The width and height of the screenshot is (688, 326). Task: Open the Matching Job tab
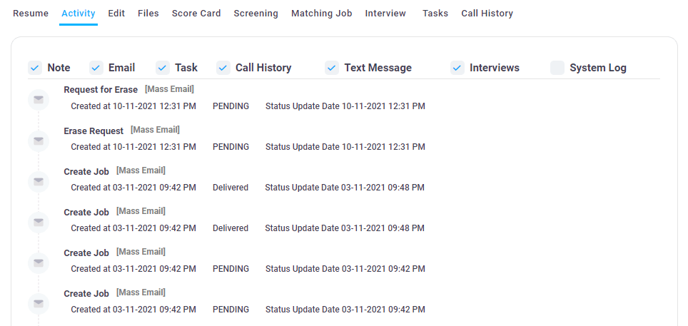pyautogui.click(x=322, y=14)
